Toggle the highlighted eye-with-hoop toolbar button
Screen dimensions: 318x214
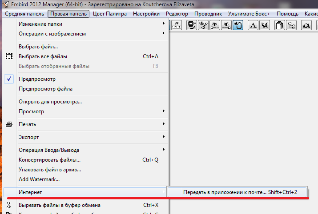tap(238, 25)
